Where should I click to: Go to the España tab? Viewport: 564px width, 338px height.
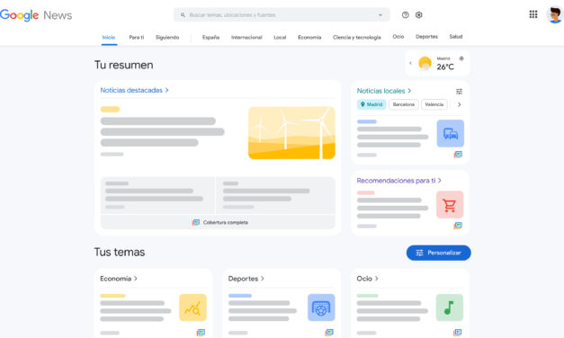click(x=210, y=38)
